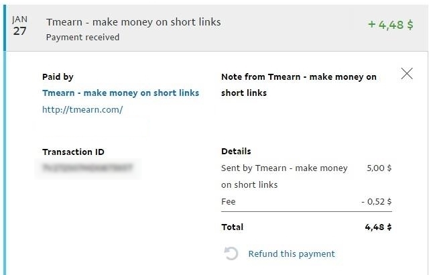
Task: Click the Transaction ID heading
Action: pos(73,152)
